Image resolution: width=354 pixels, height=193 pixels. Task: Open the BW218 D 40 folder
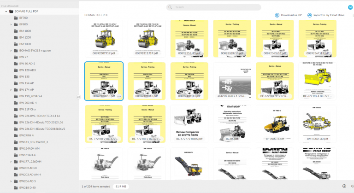pyautogui.click(x=27, y=188)
